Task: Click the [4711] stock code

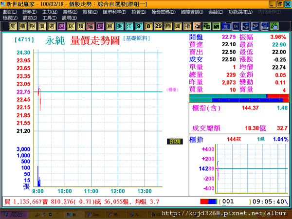Action: tap(24, 39)
